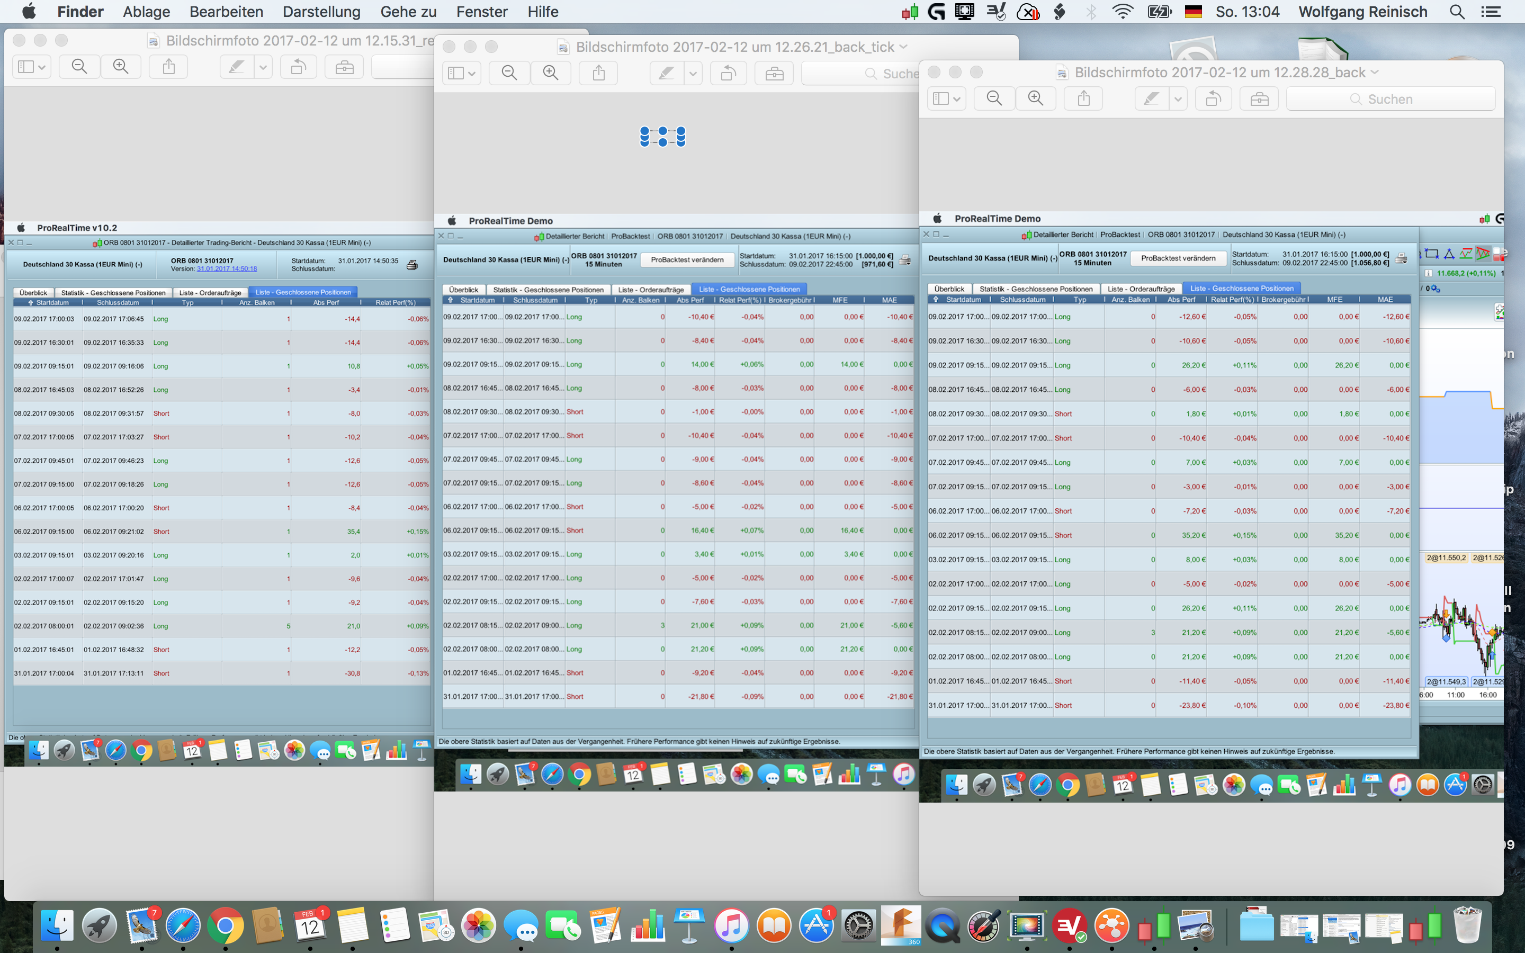This screenshot has height=953, width=1525.
Task: Expand highlight options arrow in rightmost Preview window
Action: point(1178,99)
